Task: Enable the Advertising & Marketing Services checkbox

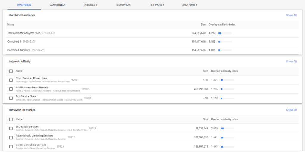Action: [11, 137]
